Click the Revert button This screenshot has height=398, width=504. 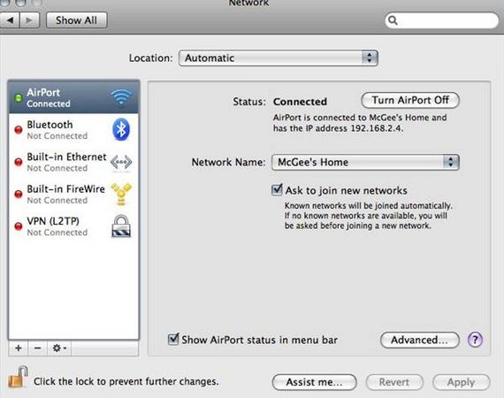(394, 382)
